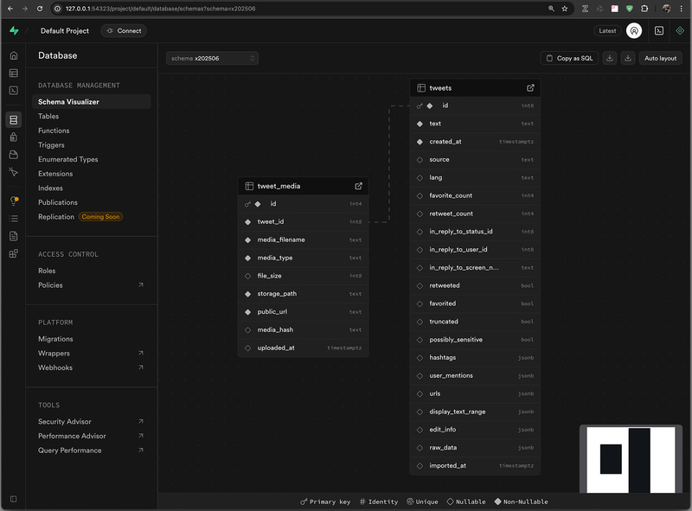Click the possibly_sensitive column row
This screenshot has height=511, width=692.
[x=475, y=340]
